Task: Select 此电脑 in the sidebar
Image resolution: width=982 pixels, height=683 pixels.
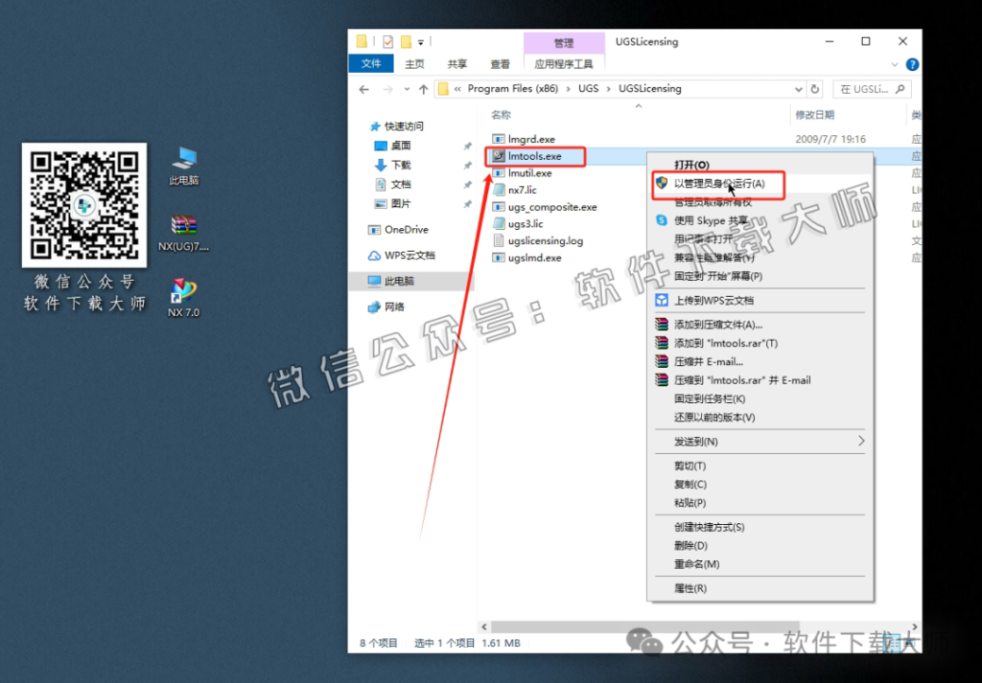Action: point(393,281)
